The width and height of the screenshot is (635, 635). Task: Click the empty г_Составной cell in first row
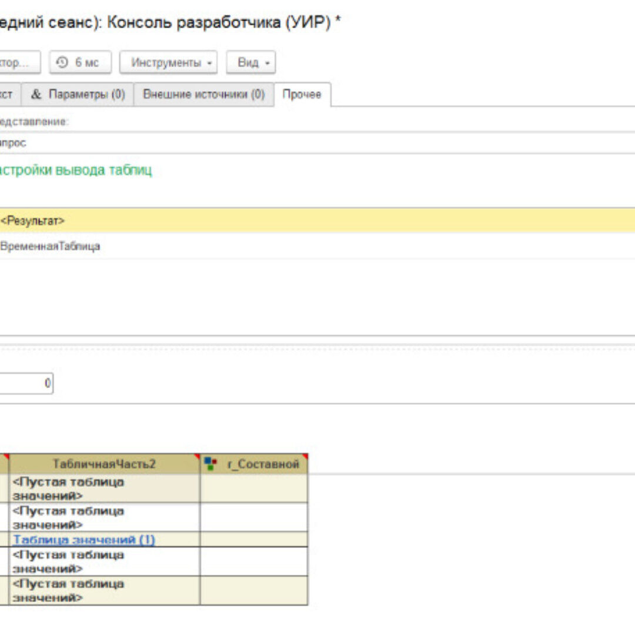pyautogui.click(x=253, y=488)
